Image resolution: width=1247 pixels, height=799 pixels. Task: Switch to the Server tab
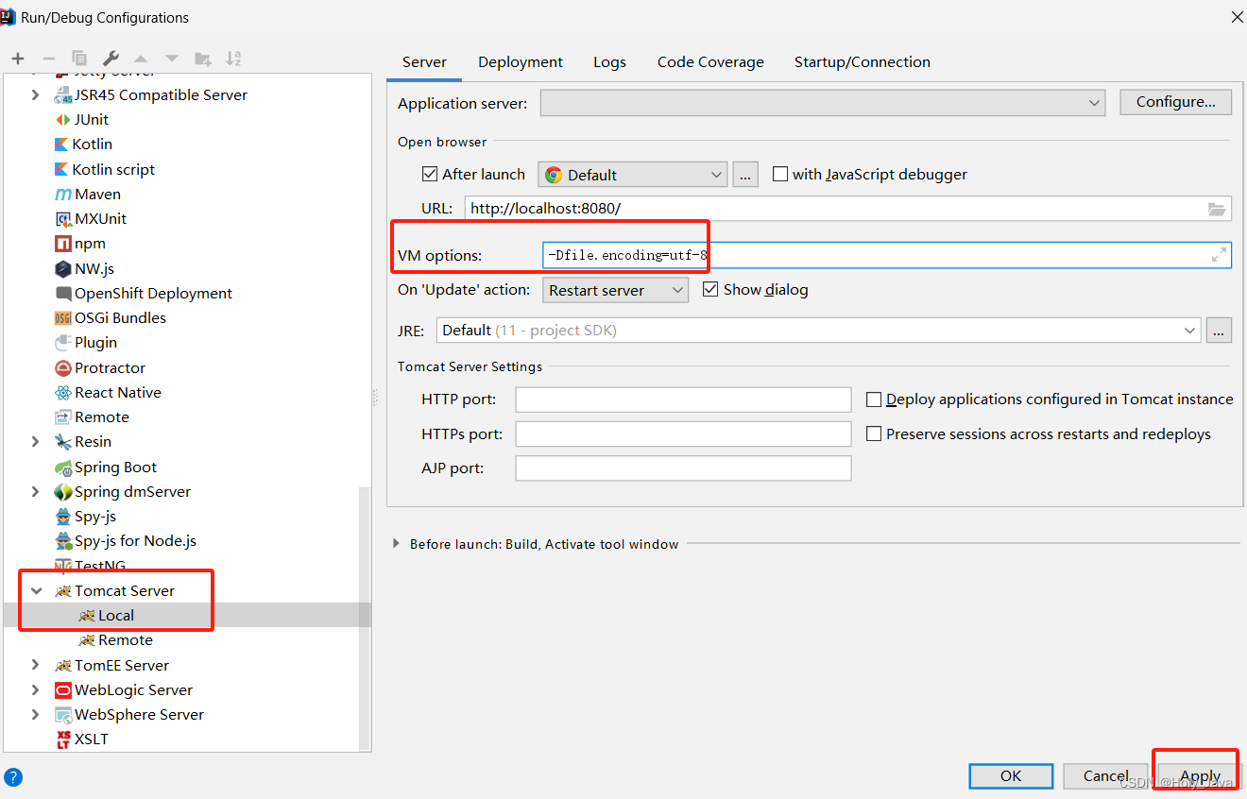click(x=424, y=62)
